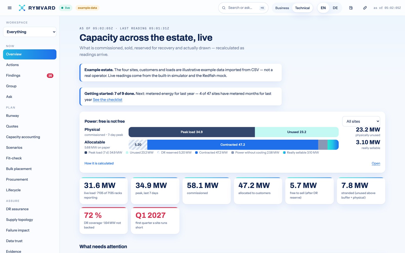This screenshot has height=253, width=405.
Task: Open the Q1 2027 runway card
Action: (155, 221)
